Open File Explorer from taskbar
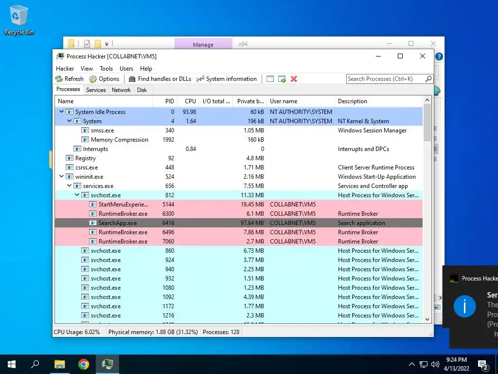Image resolution: width=498 pixels, height=374 pixels. pos(59,364)
